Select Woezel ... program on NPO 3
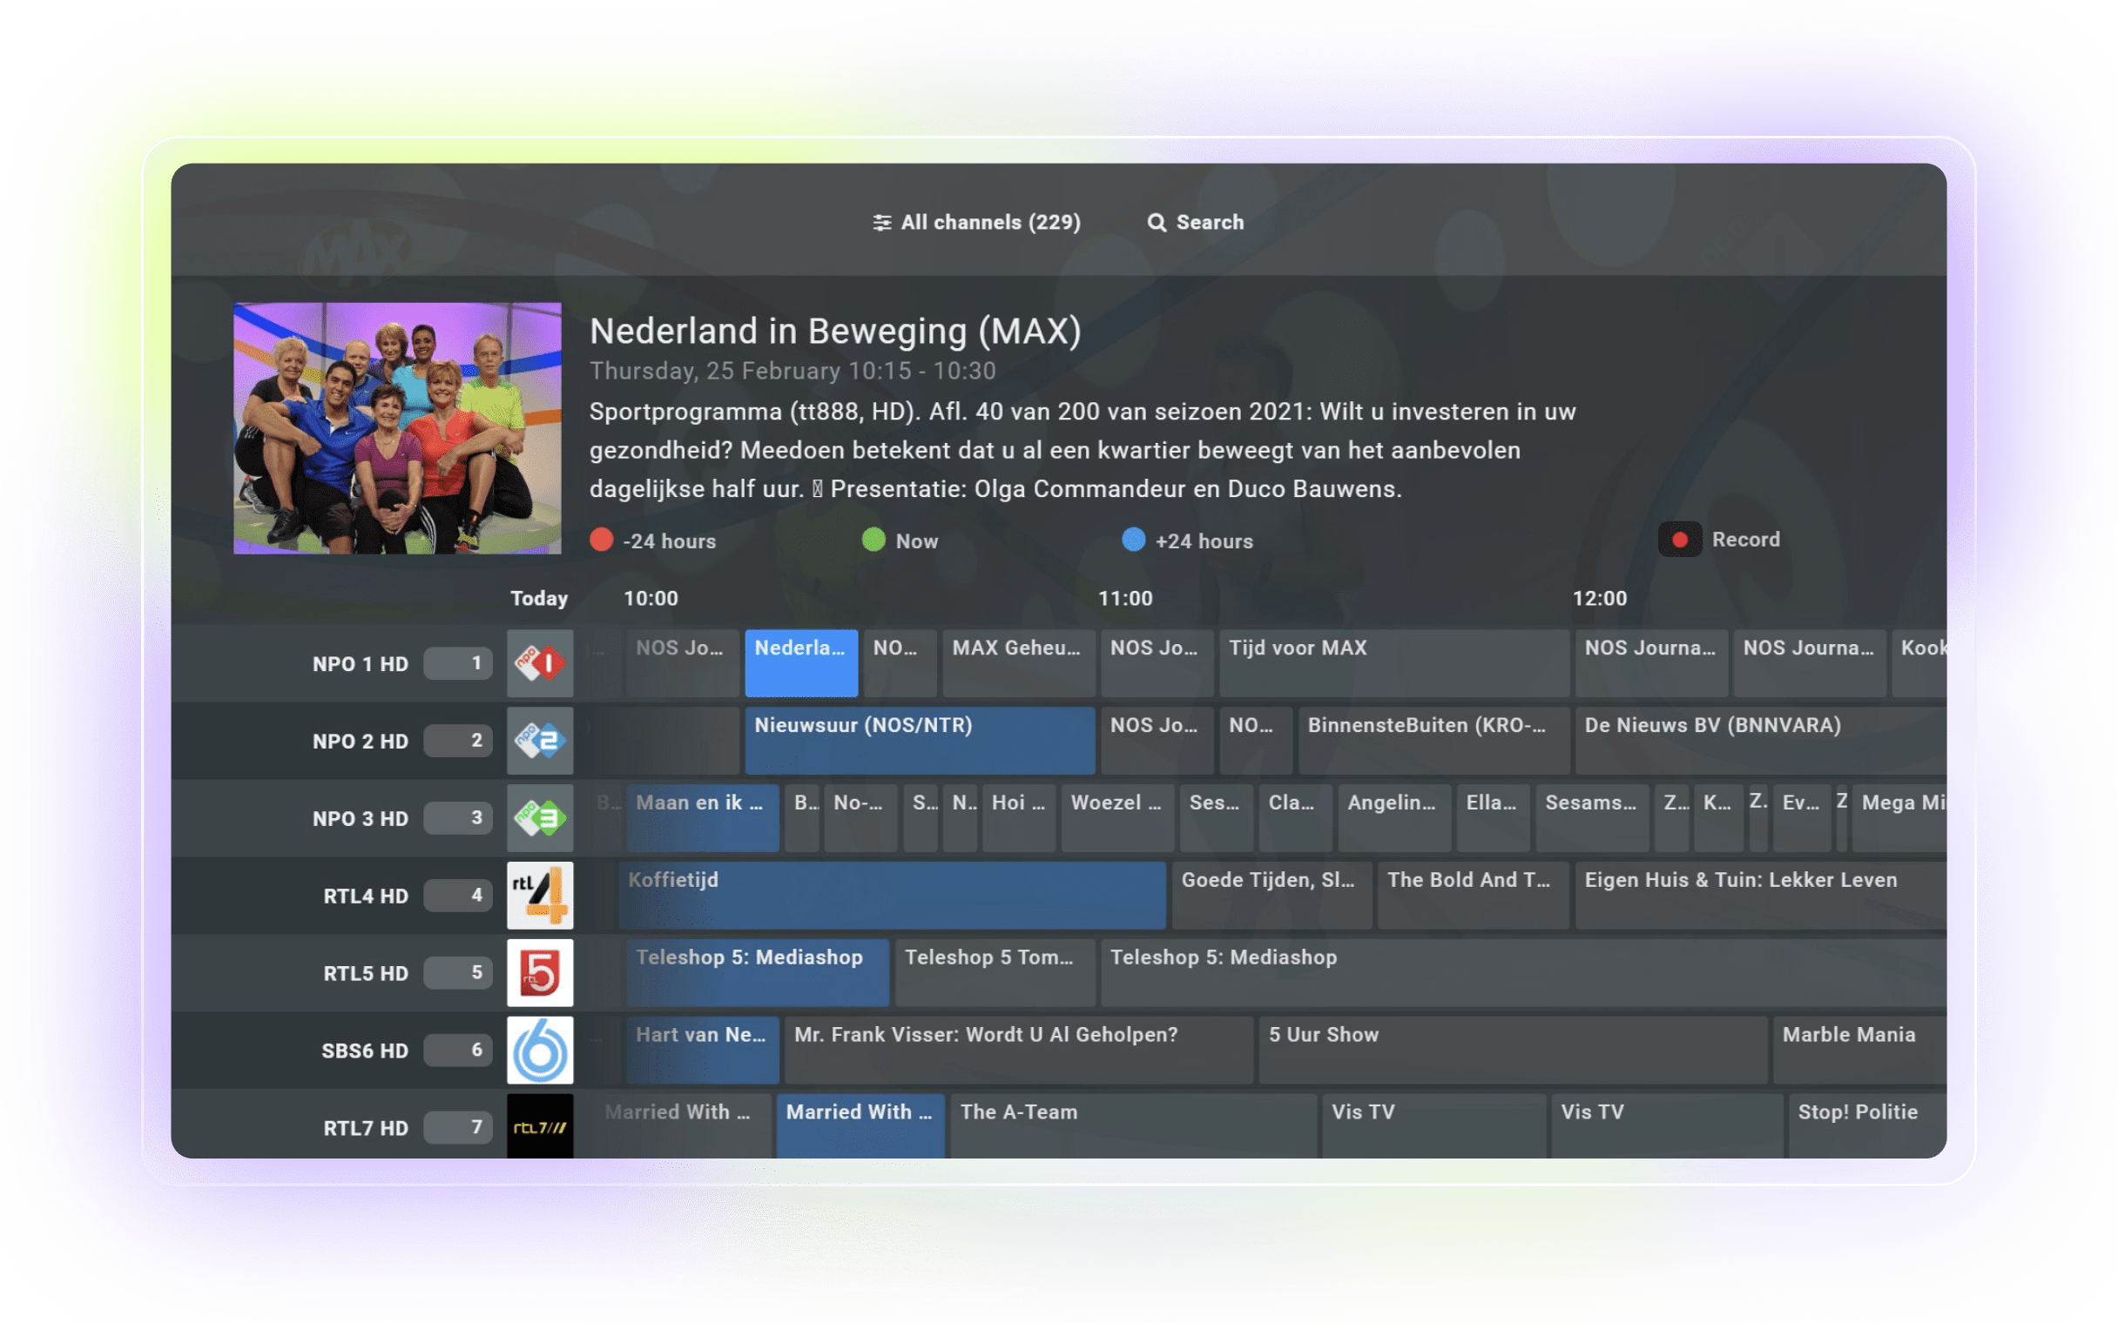The image size is (2118, 1323). [1117, 818]
